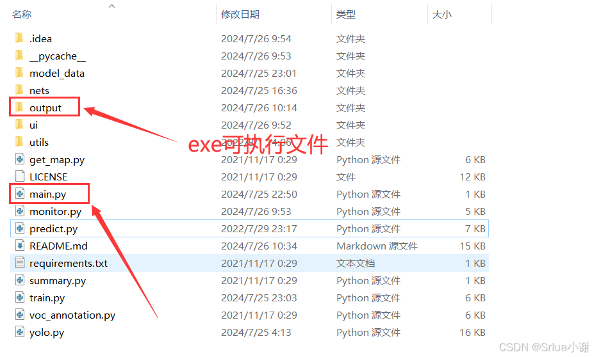Click the 5 KB size of monitor.py
The width and height of the screenshot is (592, 357).
(x=475, y=212)
